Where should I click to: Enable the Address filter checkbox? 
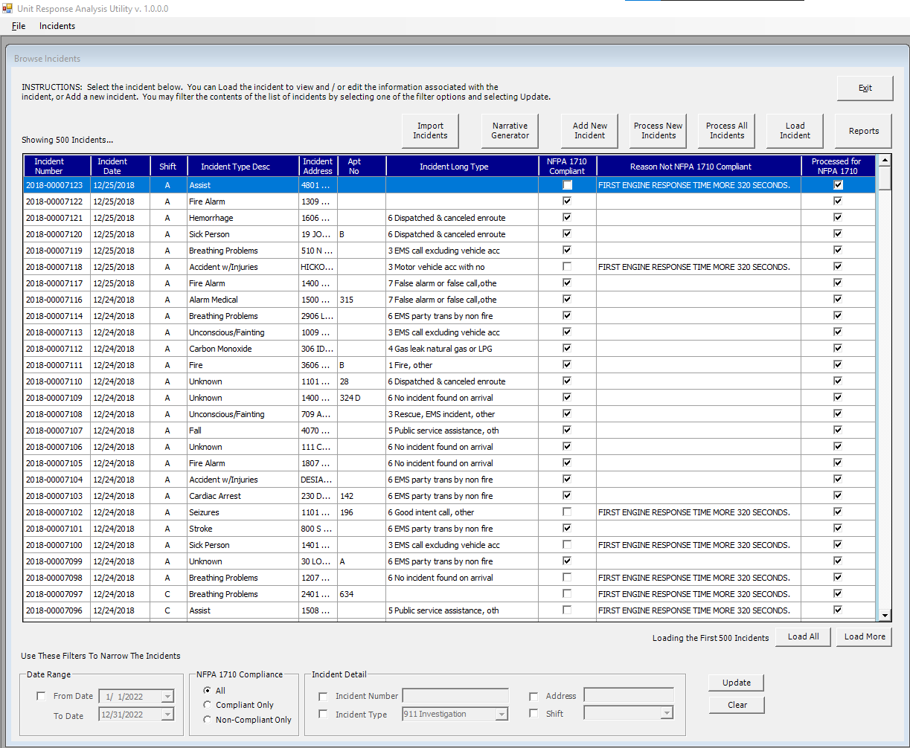coord(533,697)
